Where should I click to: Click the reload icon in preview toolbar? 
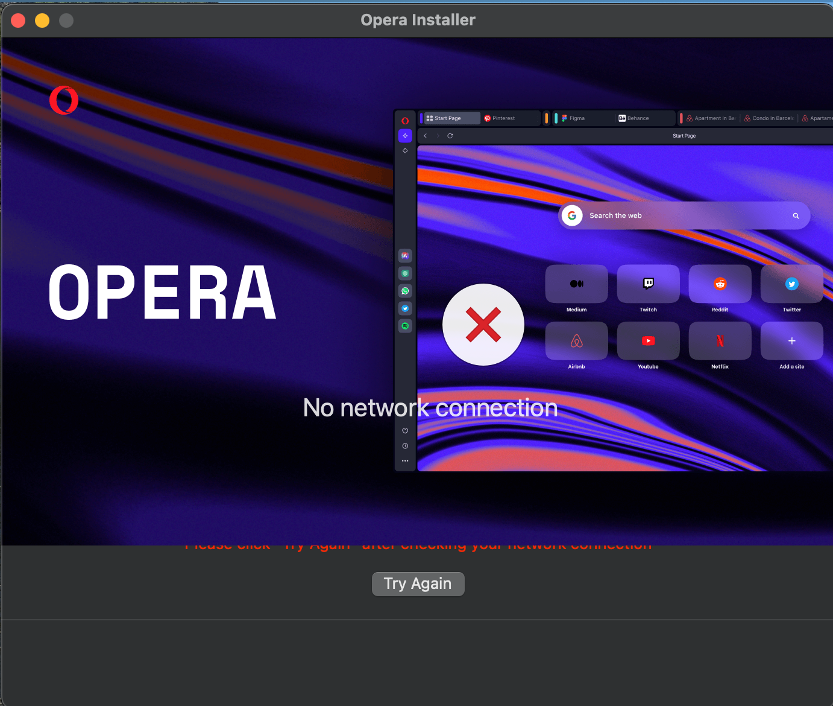click(450, 136)
